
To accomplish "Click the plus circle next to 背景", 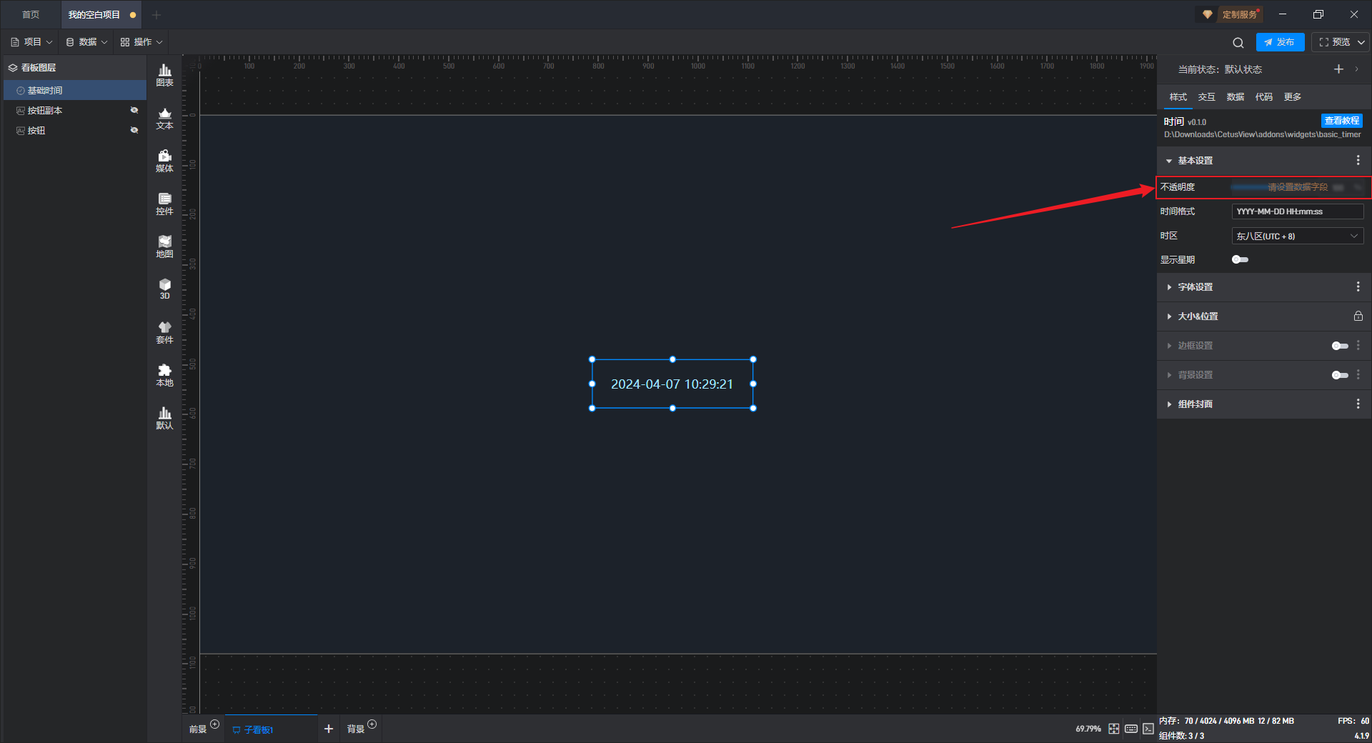I will click(x=372, y=724).
